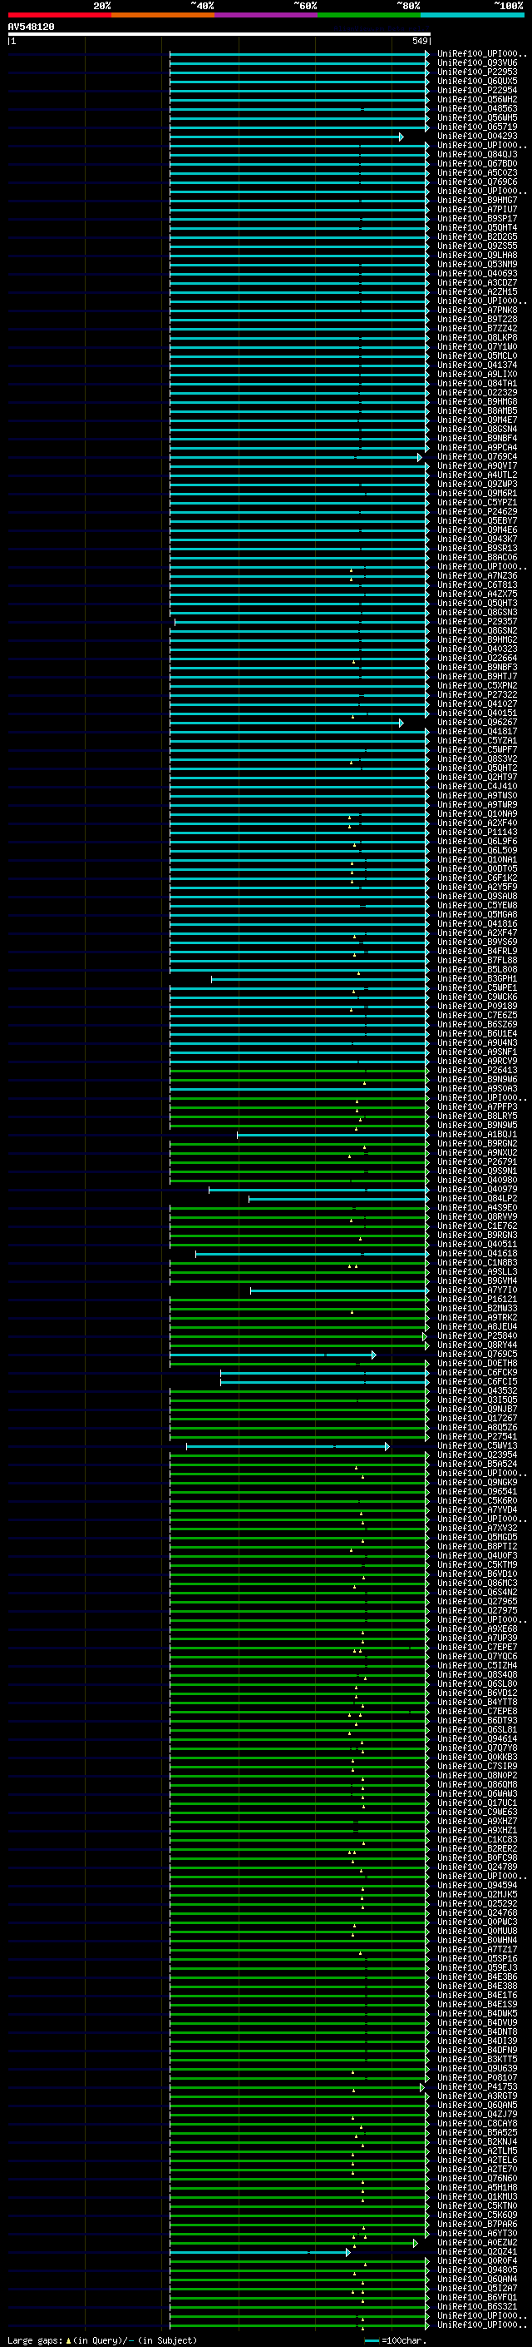Click the purple ~60% identity legend segment
Screen dimensions: 532x2347
tap(267, 15)
